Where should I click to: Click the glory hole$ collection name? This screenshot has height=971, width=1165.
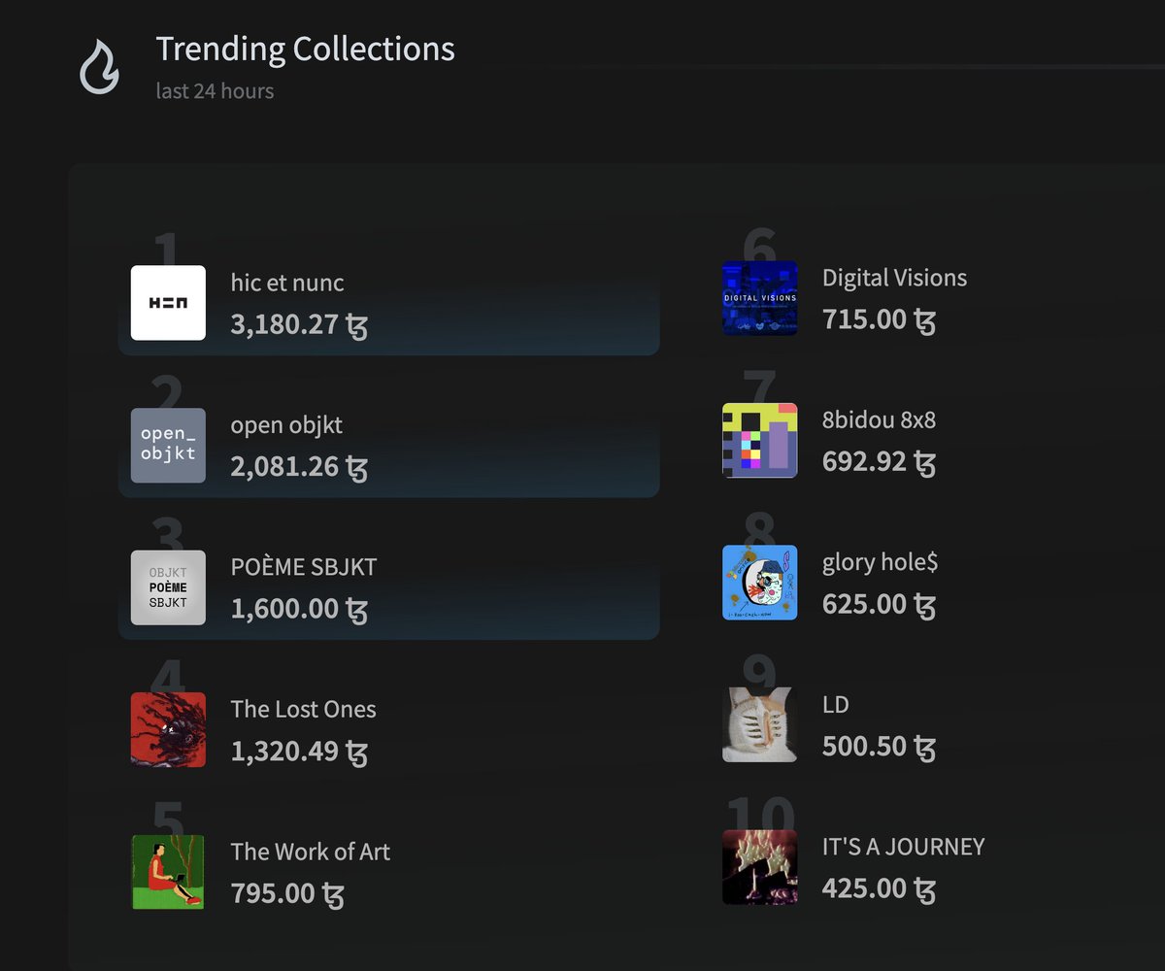[880, 562]
